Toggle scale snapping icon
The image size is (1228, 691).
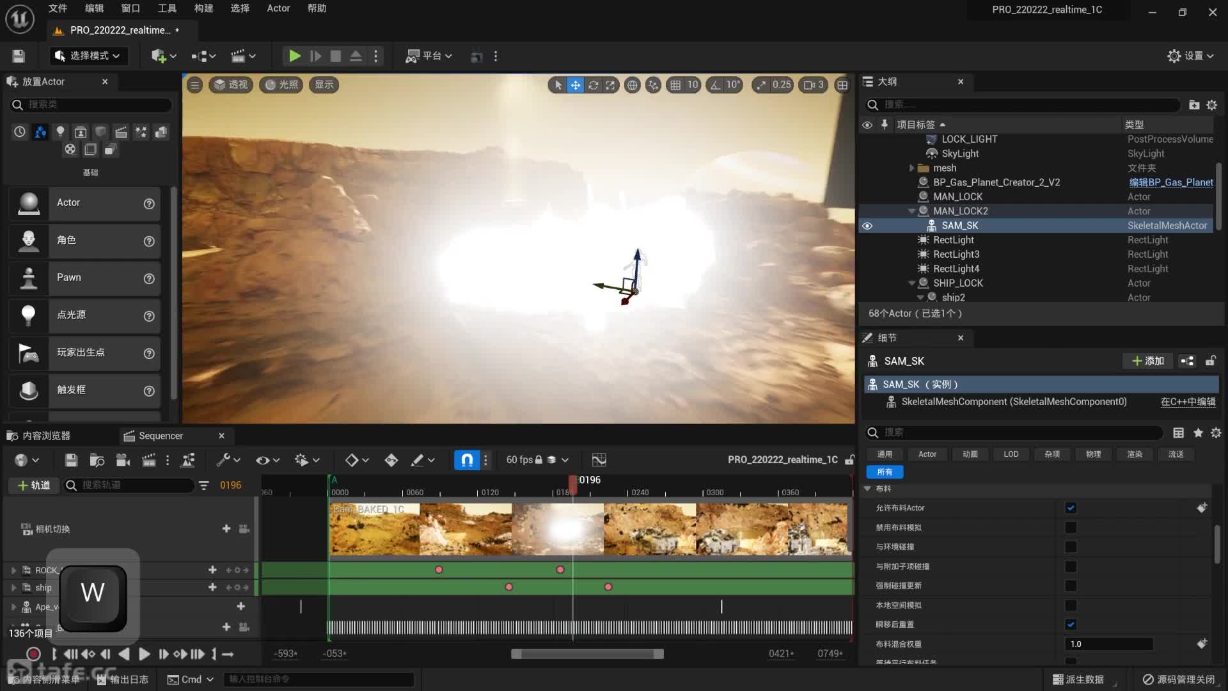[x=760, y=85]
